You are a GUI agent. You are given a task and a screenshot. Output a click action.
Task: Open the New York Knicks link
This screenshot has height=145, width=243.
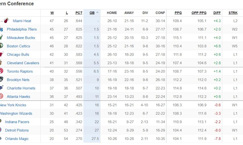[x=13, y=105]
